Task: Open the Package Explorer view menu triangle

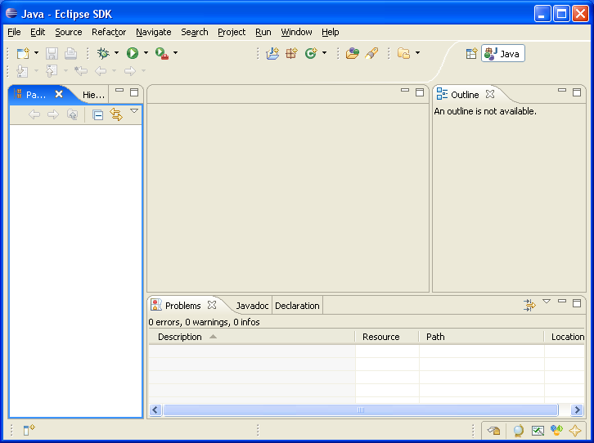Action: (134, 111)
